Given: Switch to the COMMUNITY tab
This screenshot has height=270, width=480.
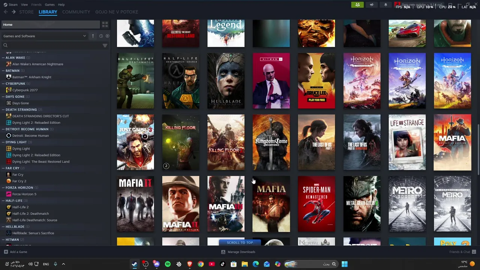Looking at the screenshot, I should point(76,12).
